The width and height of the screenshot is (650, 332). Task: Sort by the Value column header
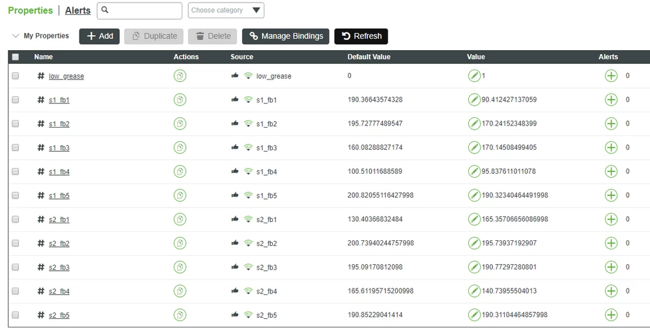coord(476,57)
